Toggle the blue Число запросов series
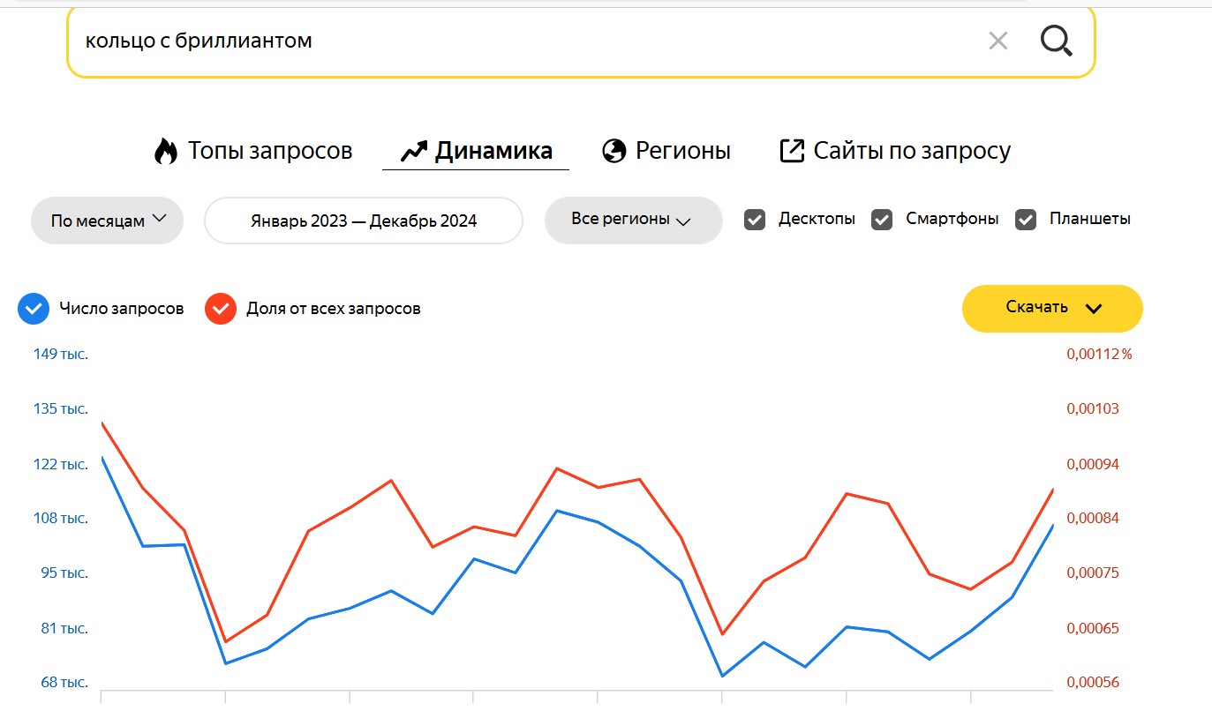The image size is (1212, 711). point(34,309)
